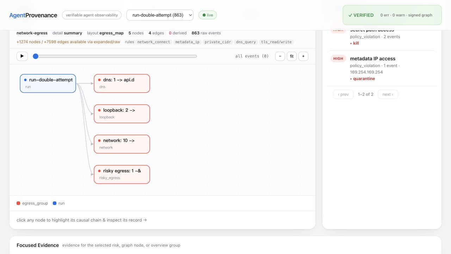Screen dimensions: 451x254
Task: Open the run-double-attempt (863) run selector
Action: point(160,15)
